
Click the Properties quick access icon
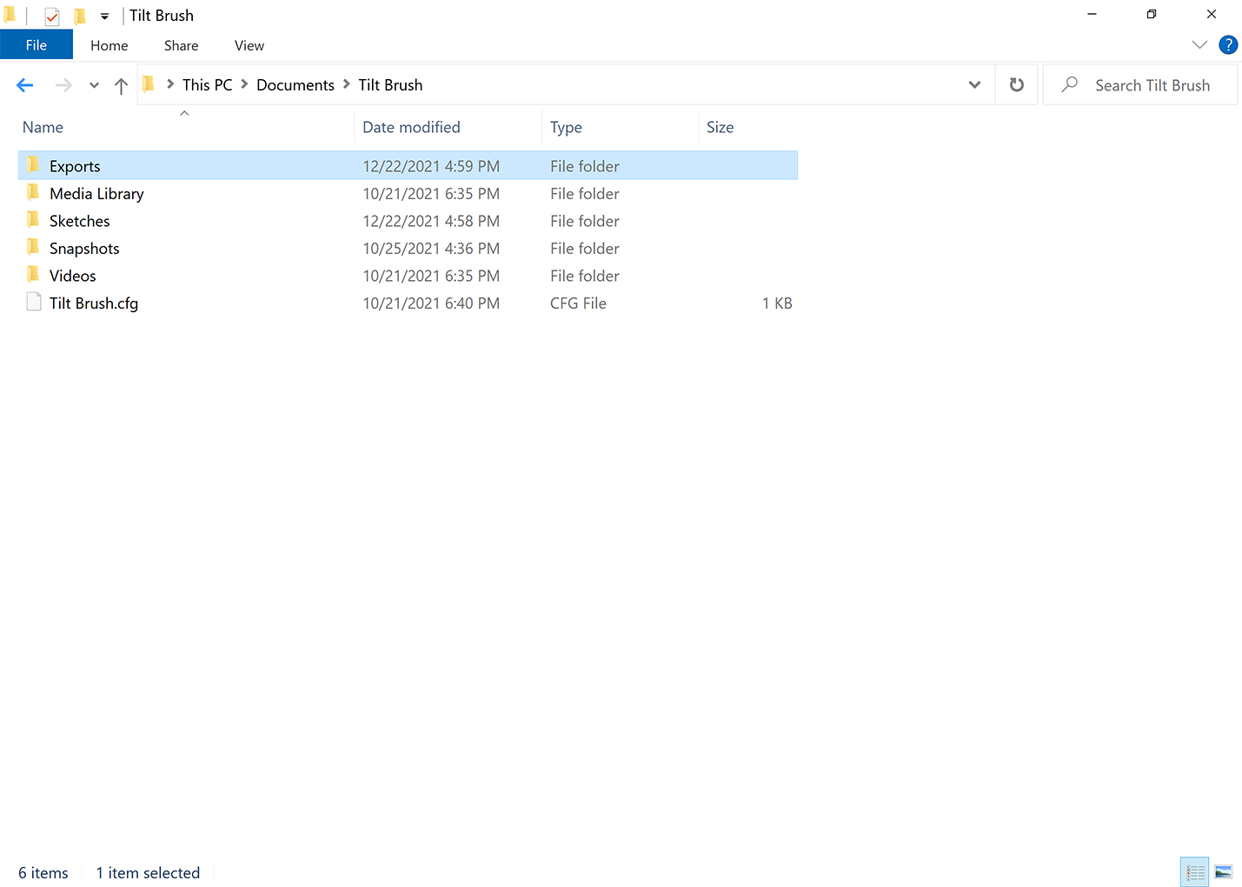[x=52, y=16]
